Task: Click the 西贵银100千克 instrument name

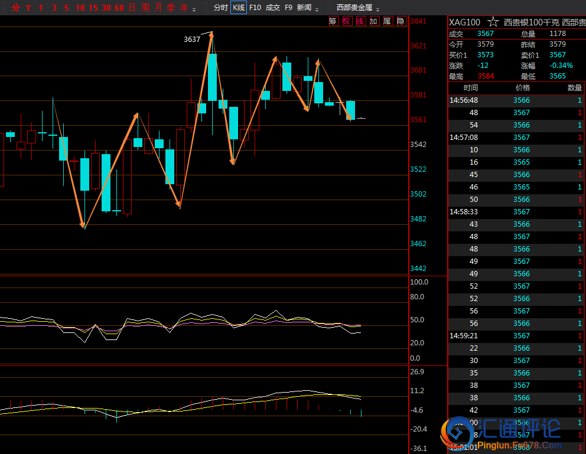Action: pyautogui.click(x=532, y=22)
